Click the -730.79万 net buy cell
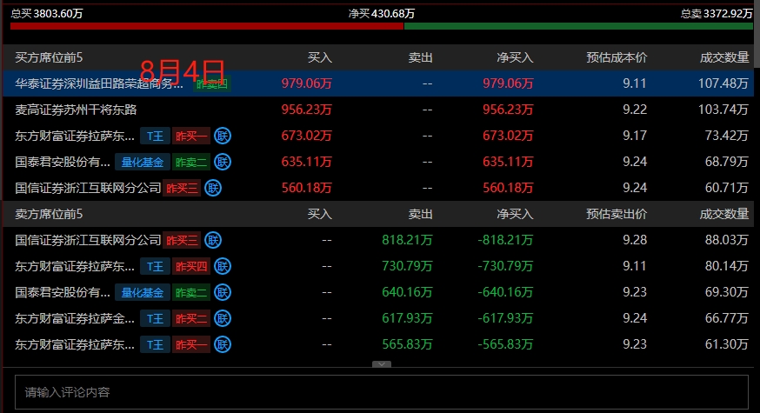This screenshot has width=760, height=413. 505,266
